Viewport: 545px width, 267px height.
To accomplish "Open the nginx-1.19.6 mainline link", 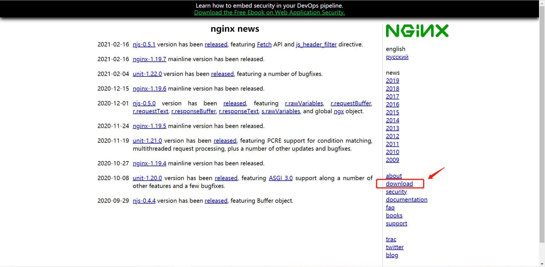I will 149,89.
